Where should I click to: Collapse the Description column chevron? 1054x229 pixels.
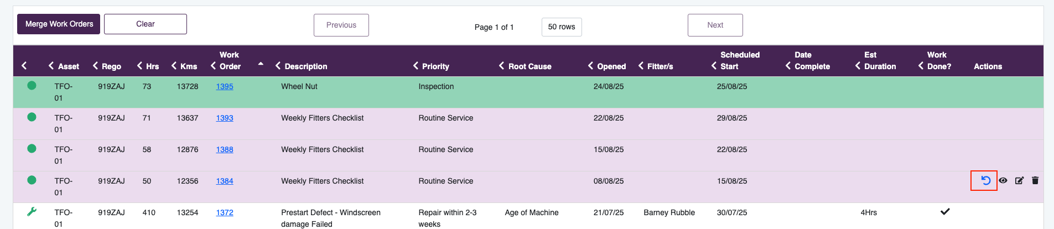click(278, 66)
